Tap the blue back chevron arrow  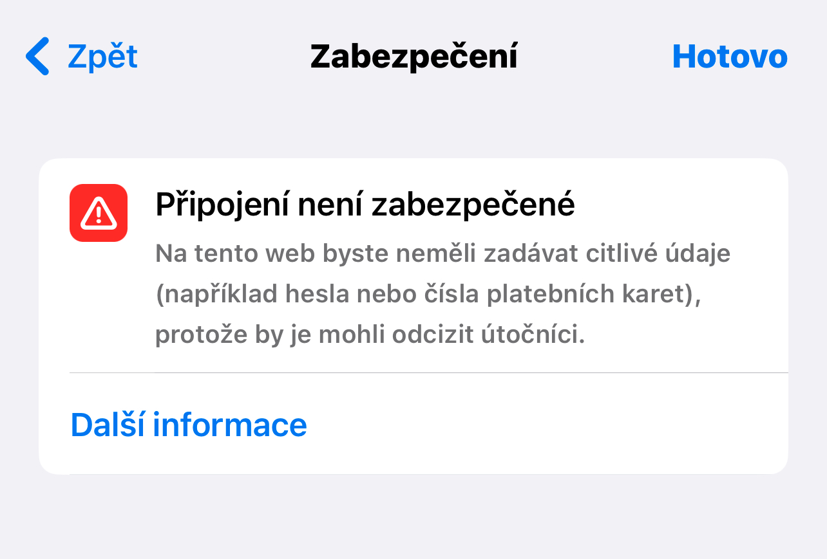37,57
